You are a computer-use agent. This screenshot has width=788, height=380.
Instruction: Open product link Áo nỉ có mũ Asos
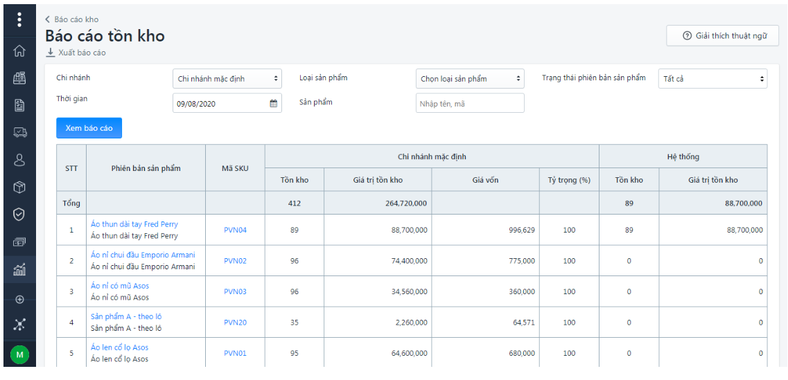pyautogui.click(x=120, y=286)
